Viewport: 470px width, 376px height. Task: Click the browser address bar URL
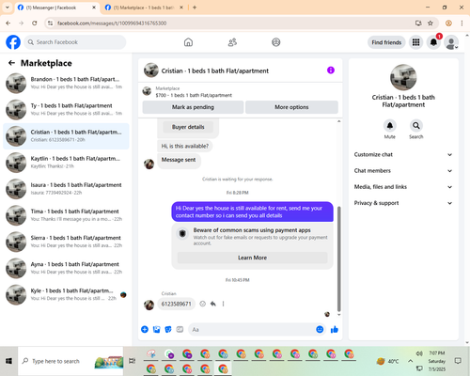[x=112, y=23]
